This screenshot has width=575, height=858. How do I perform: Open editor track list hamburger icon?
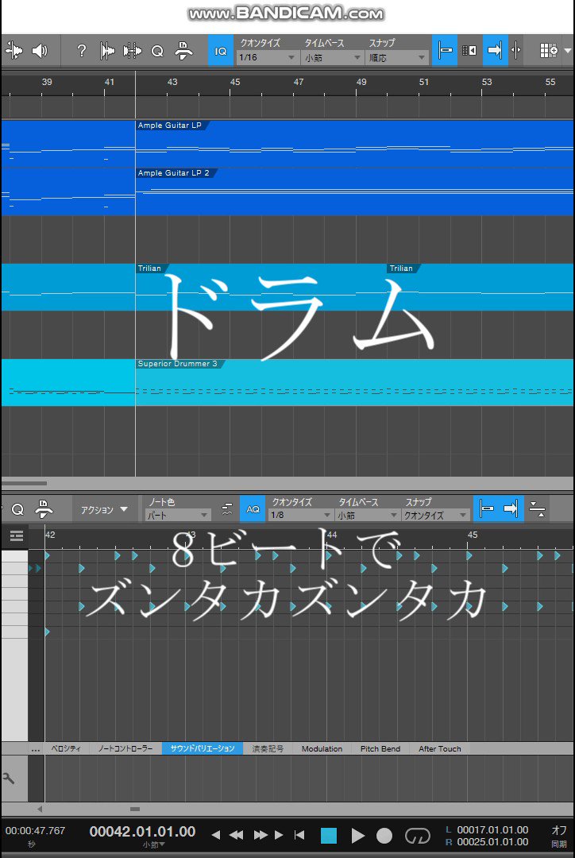point(17,535)
